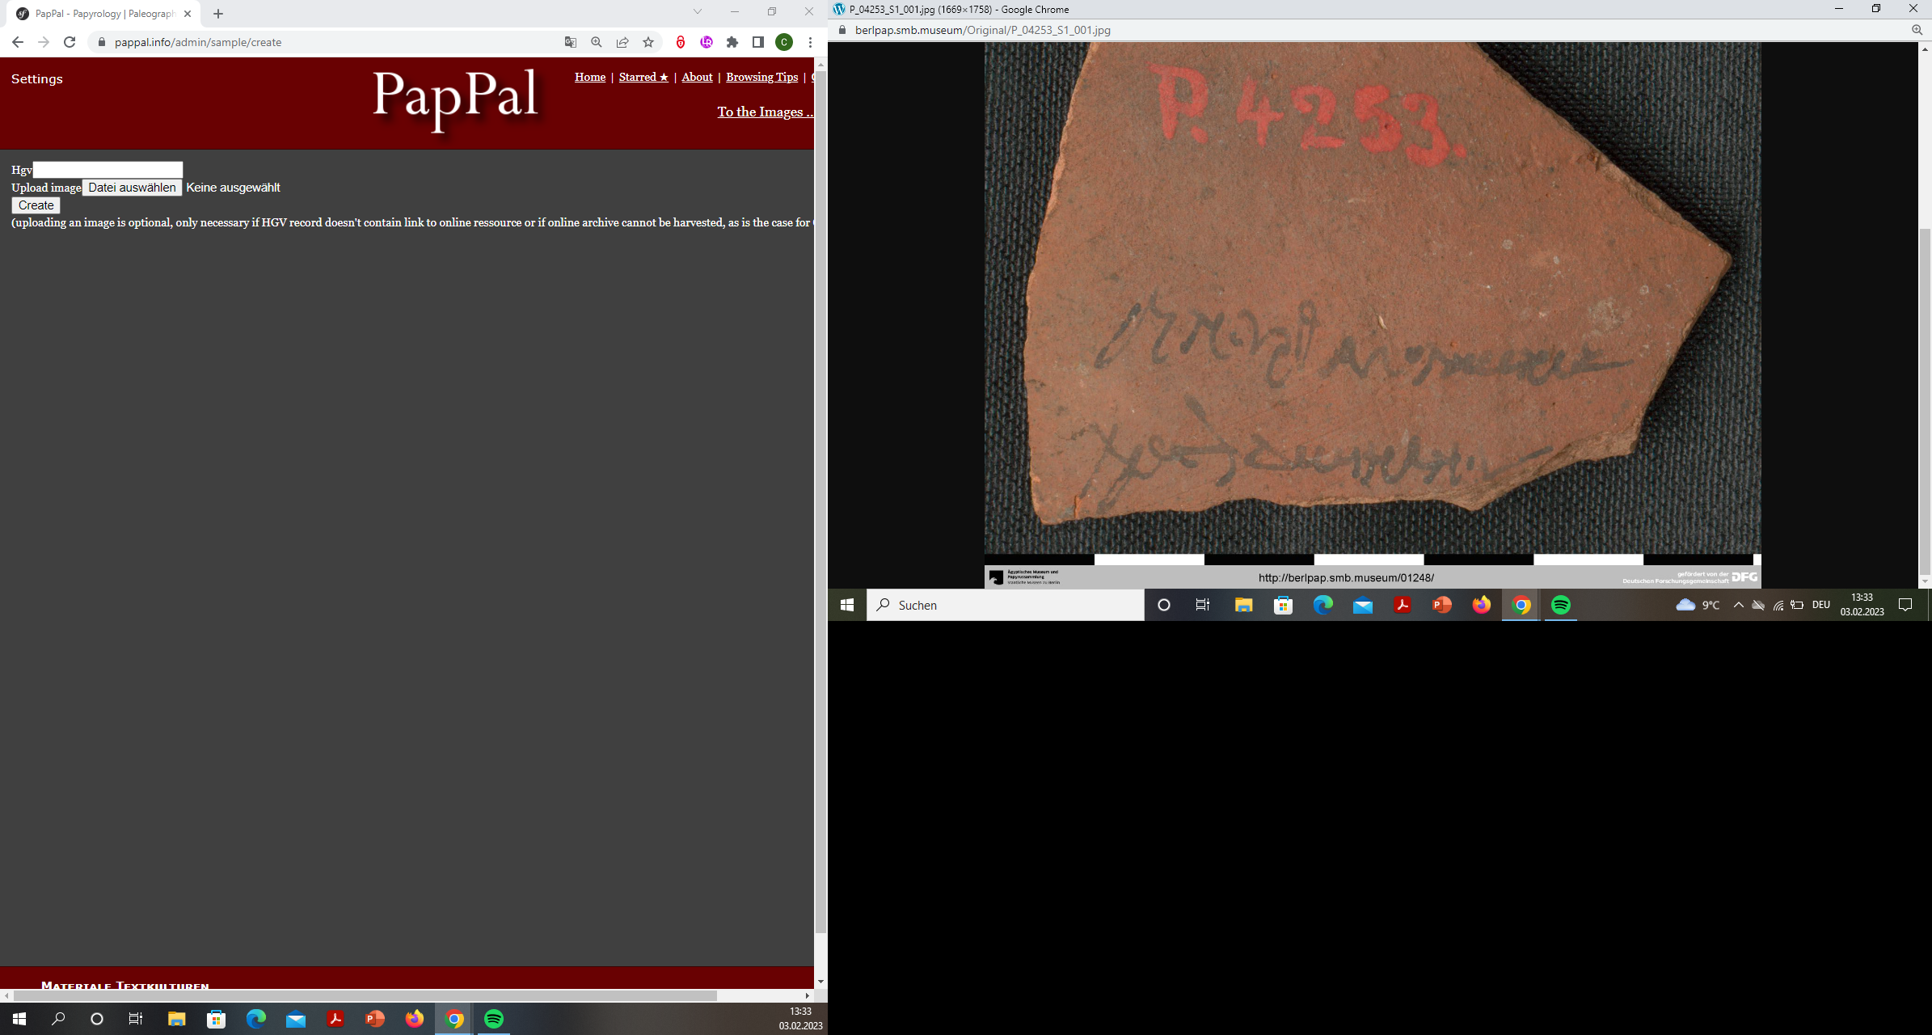Screen dimensions: 1932x1035
Task: Click the ostracon P. 4253 image
Action: coord(1373,299)
